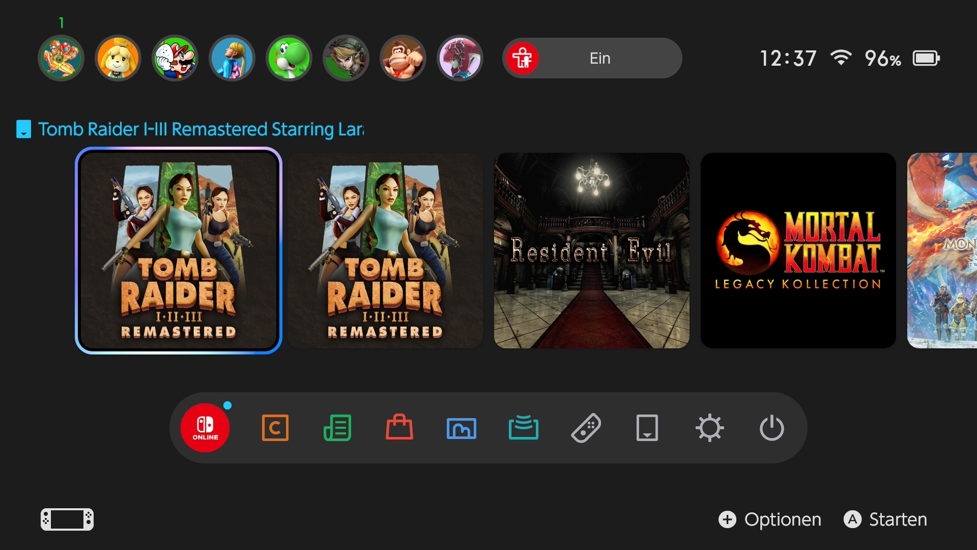Open System Settings gear icon
977x550 pixels.
point(710,428)
